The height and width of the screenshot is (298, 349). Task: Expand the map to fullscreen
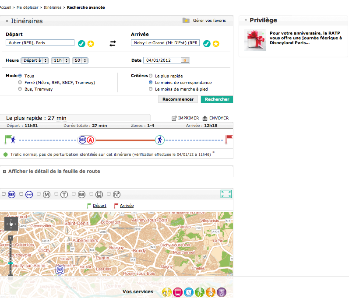tap(226, 194)
